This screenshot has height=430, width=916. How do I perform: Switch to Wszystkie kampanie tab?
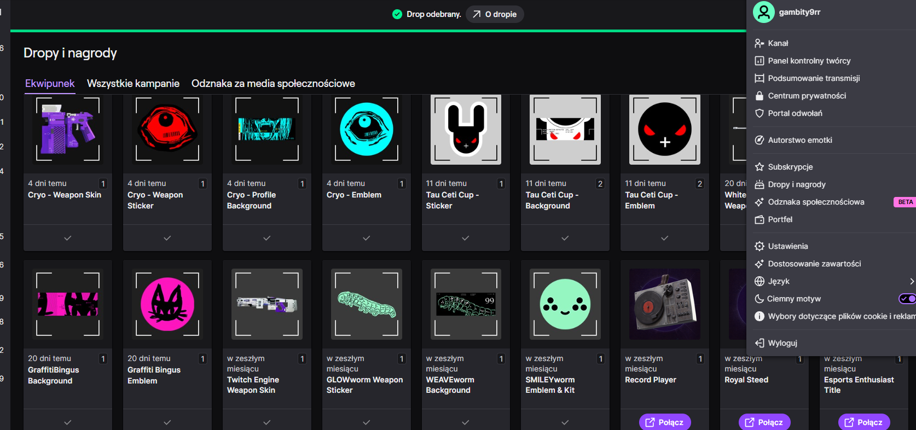pos(133,84)
